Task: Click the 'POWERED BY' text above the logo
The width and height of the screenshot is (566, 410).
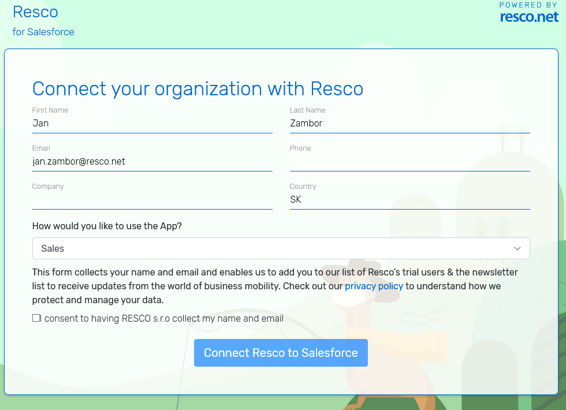Action: pyautogui.click(x=528, y=5)
